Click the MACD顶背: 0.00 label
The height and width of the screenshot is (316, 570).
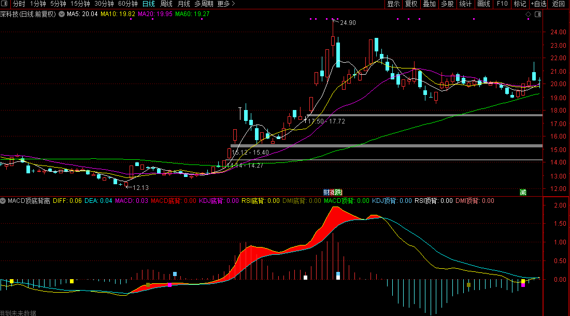[x=347, y=201]
